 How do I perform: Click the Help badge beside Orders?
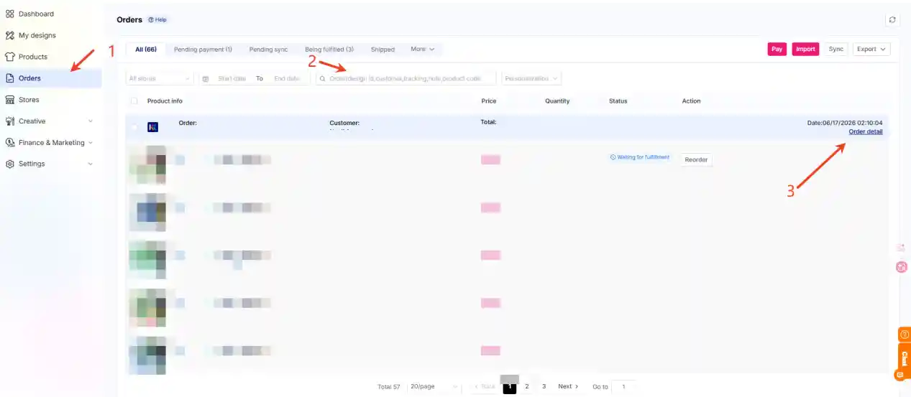point(157,20)
